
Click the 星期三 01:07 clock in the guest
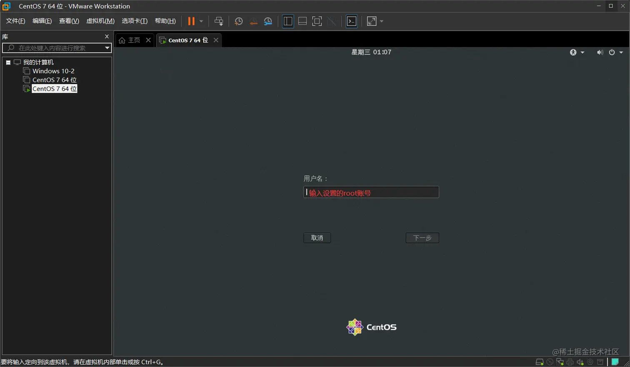371,52
